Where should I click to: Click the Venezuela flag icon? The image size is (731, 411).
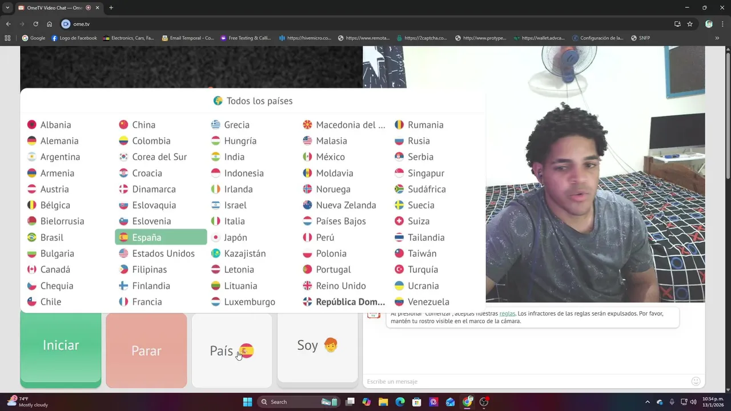click(399, 301)
